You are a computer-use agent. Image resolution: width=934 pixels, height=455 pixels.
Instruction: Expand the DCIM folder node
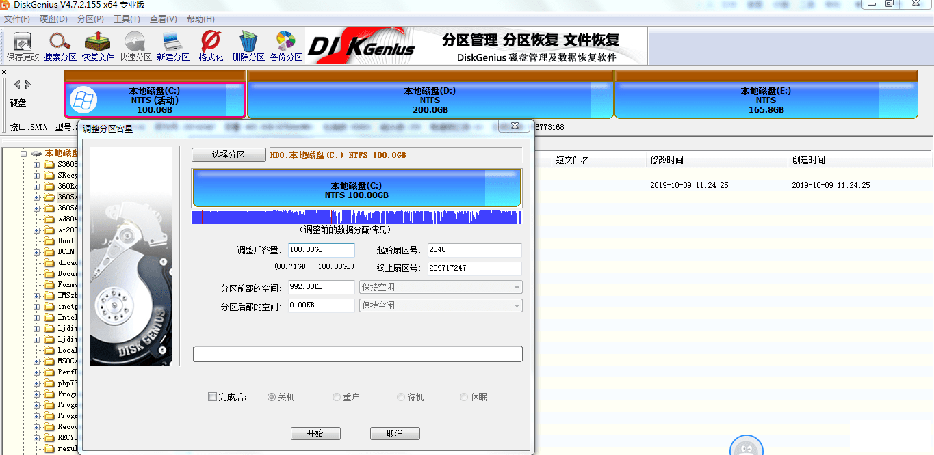(37, 252)
